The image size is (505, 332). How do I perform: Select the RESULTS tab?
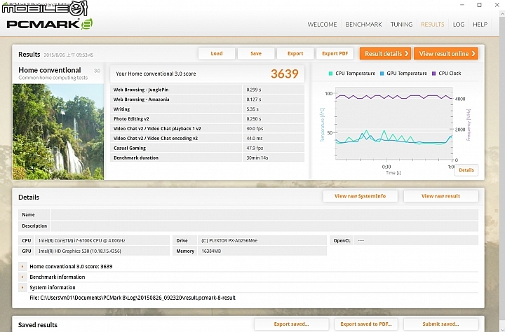433,25
